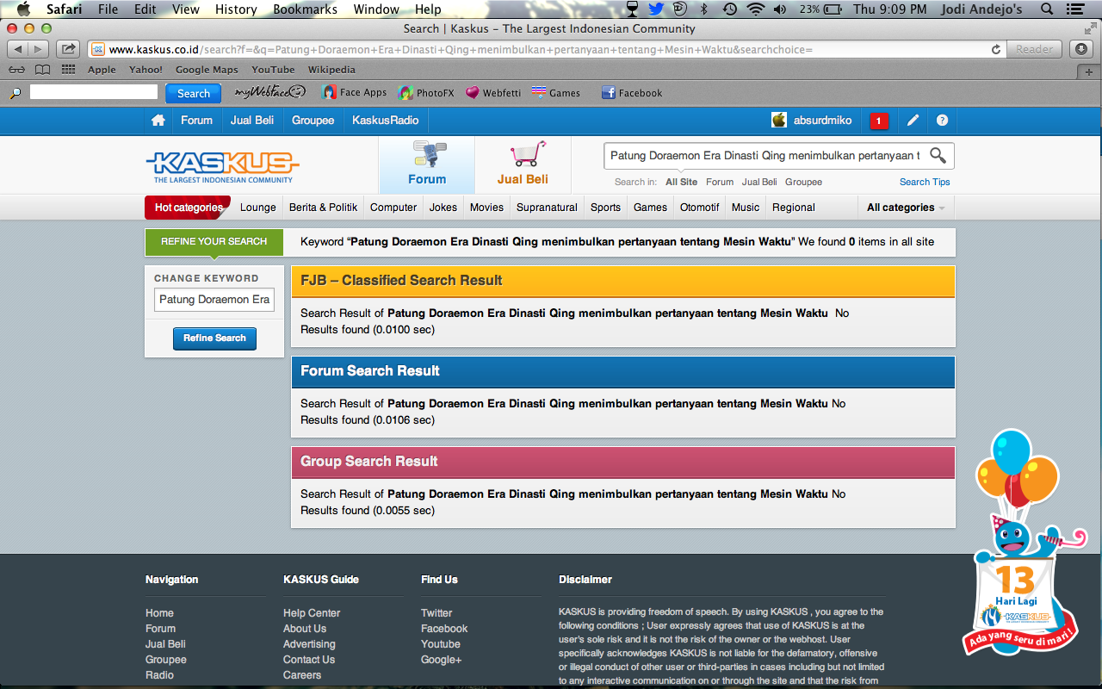
Task: Open the red notification badge showing 1
Action: tap(878, 121)
